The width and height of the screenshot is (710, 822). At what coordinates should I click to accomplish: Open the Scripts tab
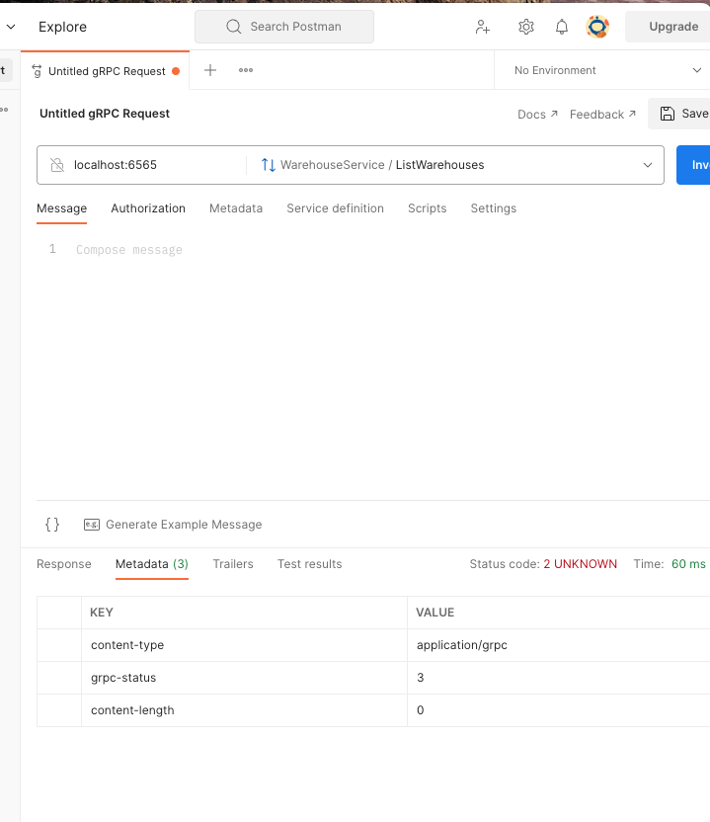(x=427, y=208)
